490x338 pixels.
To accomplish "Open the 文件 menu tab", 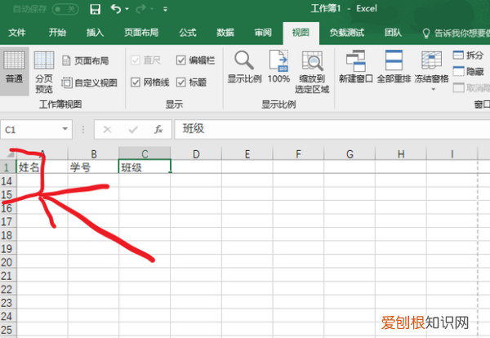I will click(17, 33).
